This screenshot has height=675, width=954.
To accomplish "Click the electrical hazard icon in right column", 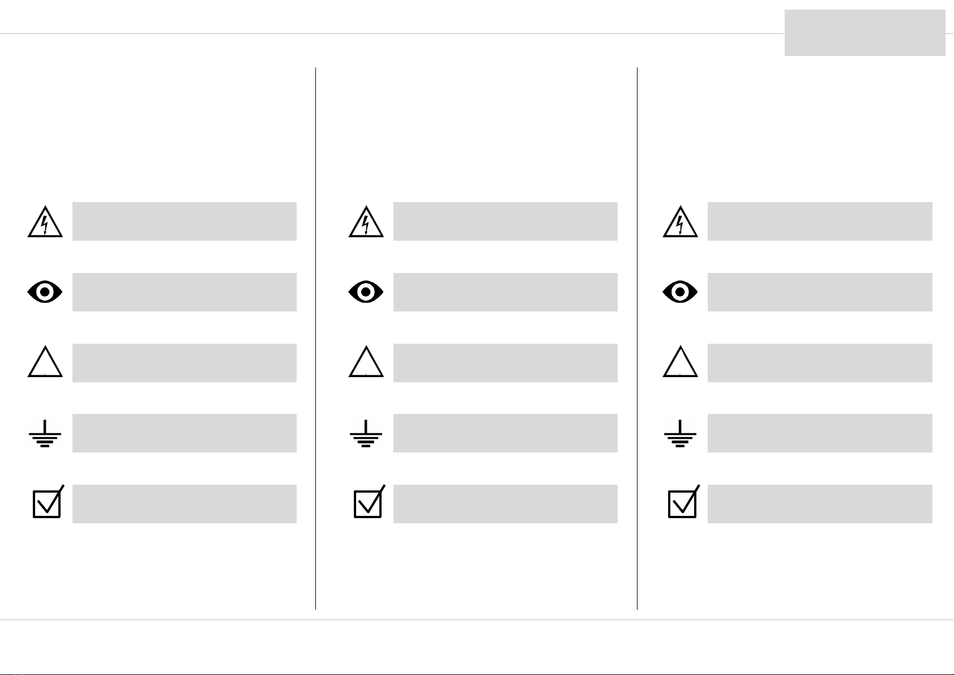I will coord(681,222).
